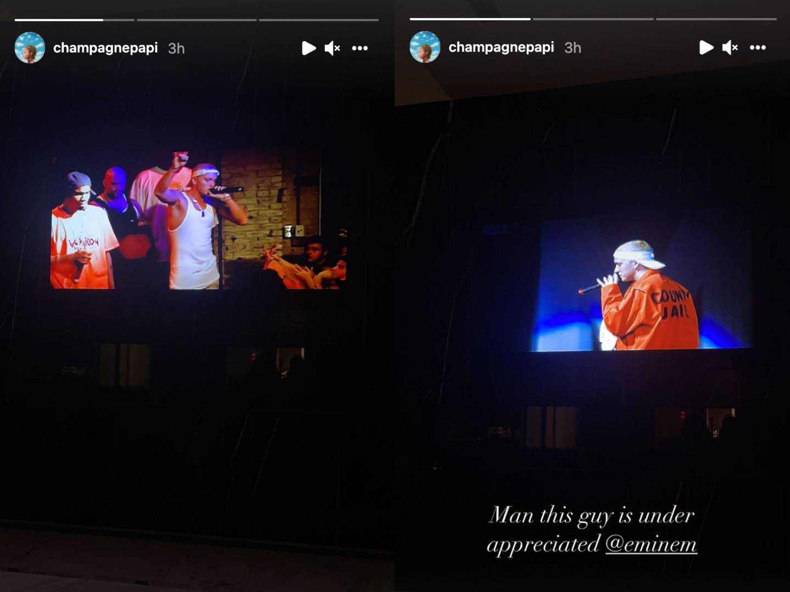
Task: Jump to first segment of right story progress
Action: tap(470, 19)
